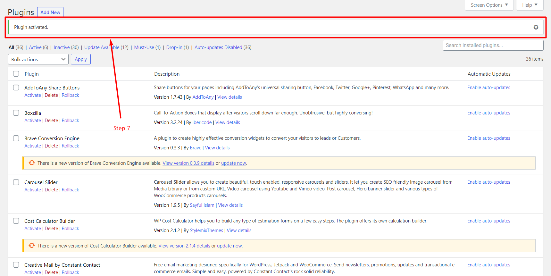
Task: View details for Carousel Slider
Action: tap(230, 205)
